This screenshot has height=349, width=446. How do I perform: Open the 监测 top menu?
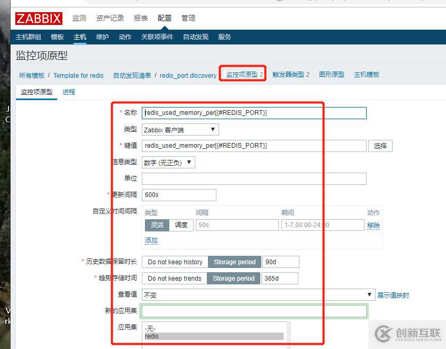[79, 18]
